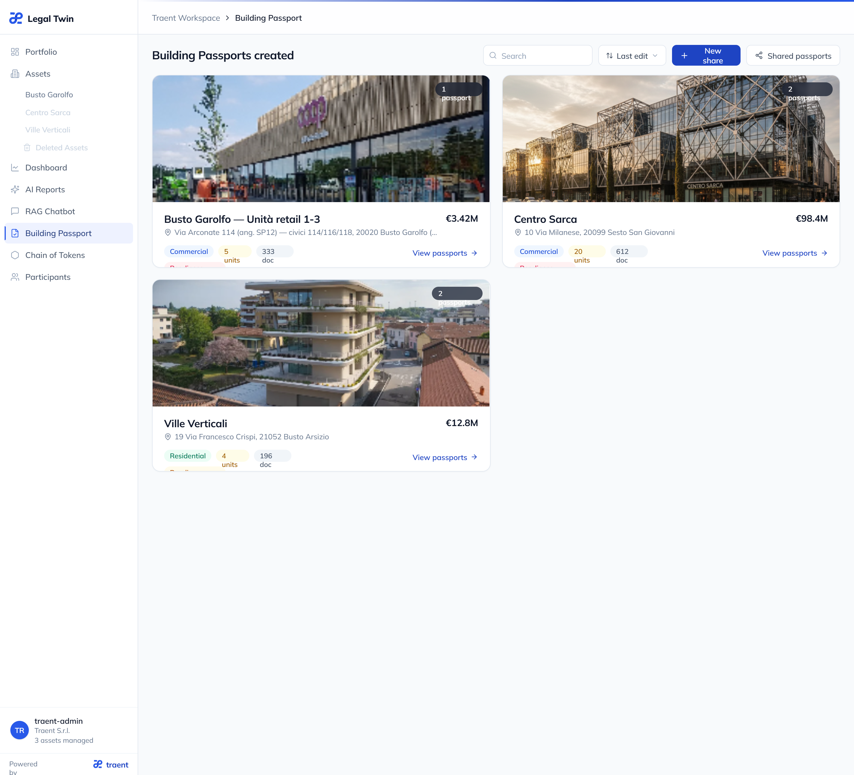Click the Legal Twin logo icon
This screenshot has height=775, width=854.
[16, 18]
